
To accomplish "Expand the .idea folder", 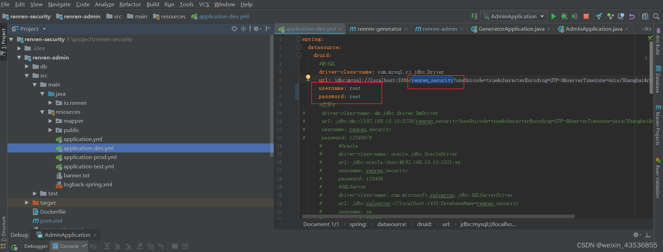I will (x=19, y=48).
